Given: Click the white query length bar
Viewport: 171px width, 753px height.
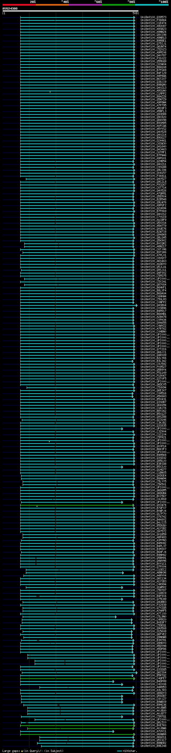Looking at the screenshot, I should click(71, 11).
